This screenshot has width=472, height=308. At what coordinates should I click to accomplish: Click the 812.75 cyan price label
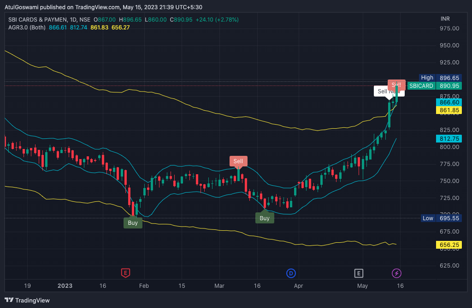click(x=449, y=139)
